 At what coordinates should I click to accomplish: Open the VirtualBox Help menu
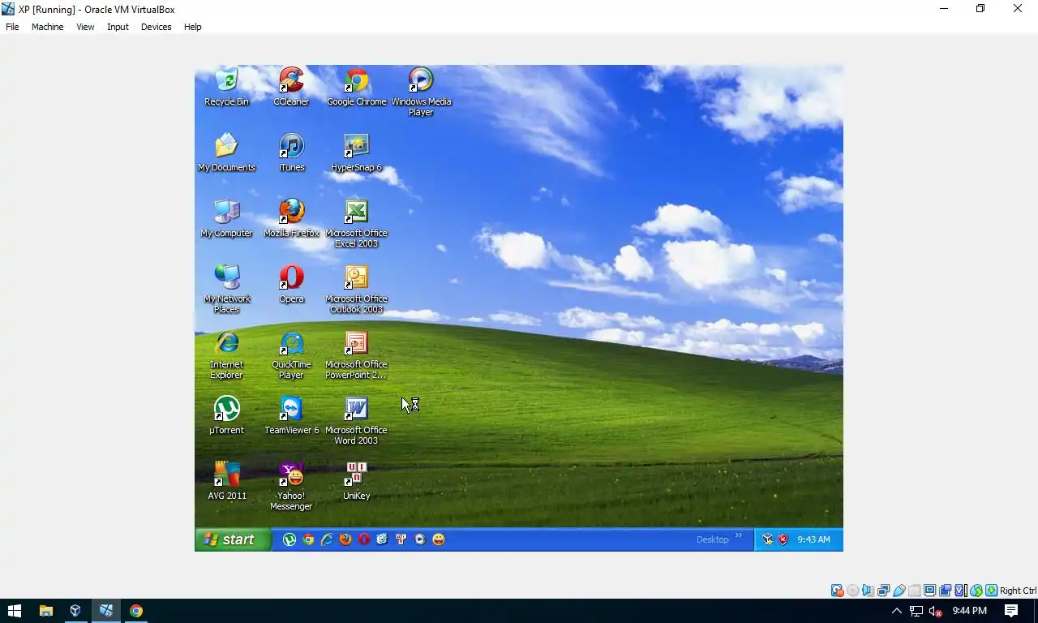point(192,27)
